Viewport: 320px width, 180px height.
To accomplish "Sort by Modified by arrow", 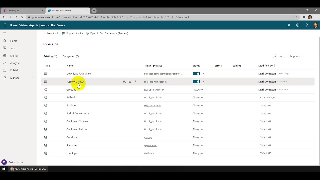I will click(x=275, y=66).
